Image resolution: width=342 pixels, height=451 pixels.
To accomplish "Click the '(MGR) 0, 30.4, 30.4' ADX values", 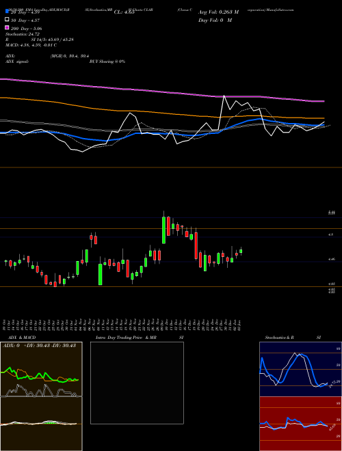I will click(69, 56).
